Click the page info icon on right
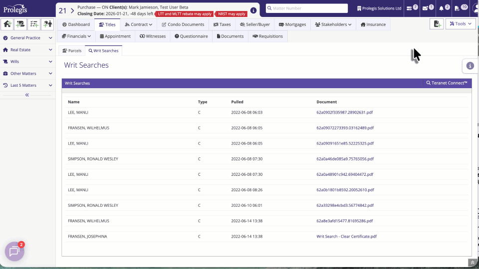This screenshot has height=269, width=479. click(470, 66)
